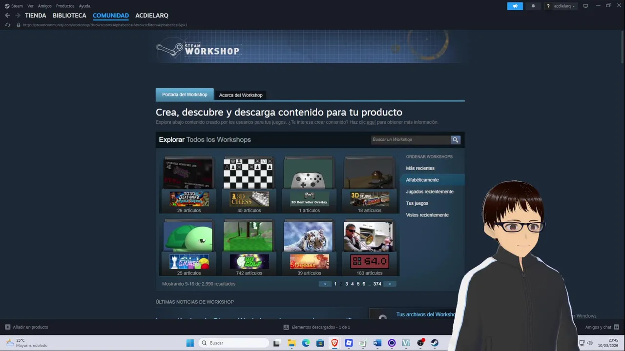625x351 pixels.
Task: Open the Productos menu
Action: click(65, 6)
